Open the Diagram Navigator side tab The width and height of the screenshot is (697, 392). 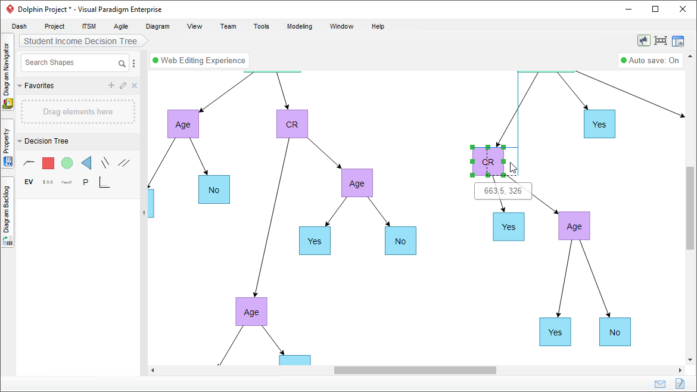pos(7,73)
